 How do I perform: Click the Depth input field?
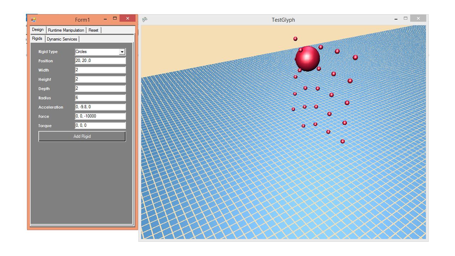[100, 88]
